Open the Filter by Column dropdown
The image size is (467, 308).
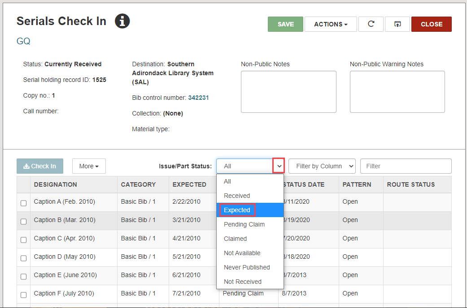(x=322, y=166)
